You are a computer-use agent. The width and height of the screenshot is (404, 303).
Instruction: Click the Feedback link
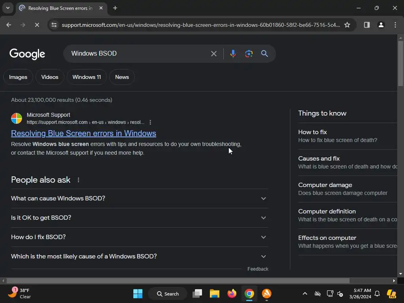tap(258, 269)
